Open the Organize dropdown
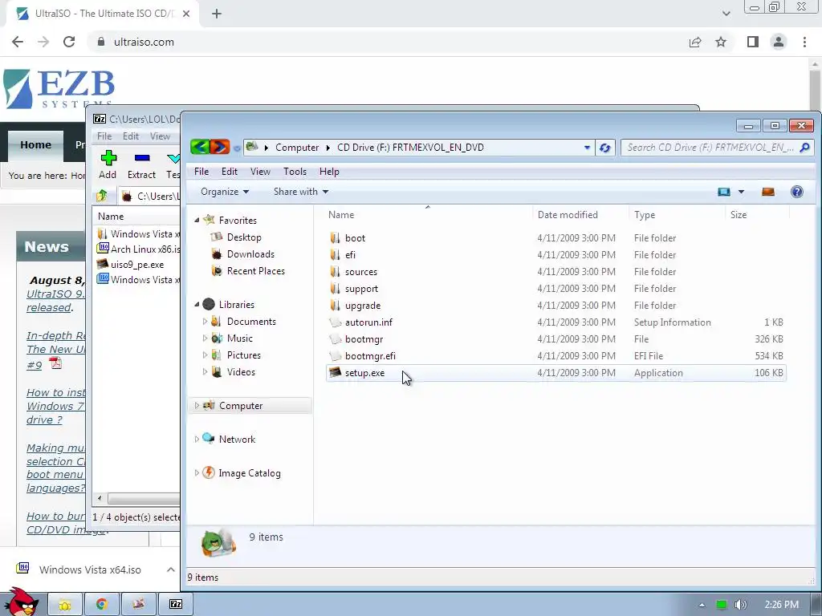Screen dimensions: 822x616 click(x=225, y=192)
